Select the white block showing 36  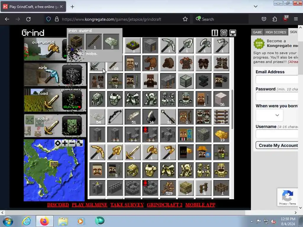221,99
